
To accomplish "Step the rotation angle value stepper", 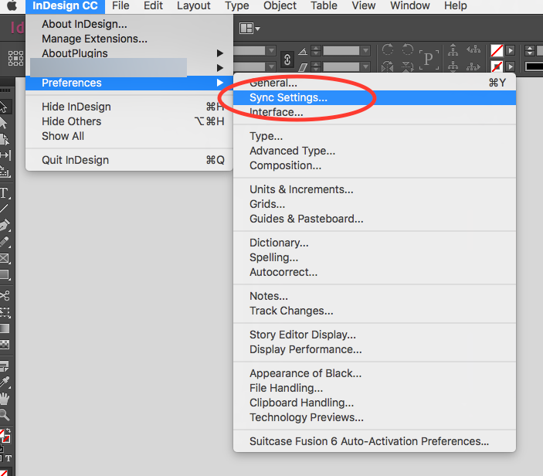I will click(315, 51).
